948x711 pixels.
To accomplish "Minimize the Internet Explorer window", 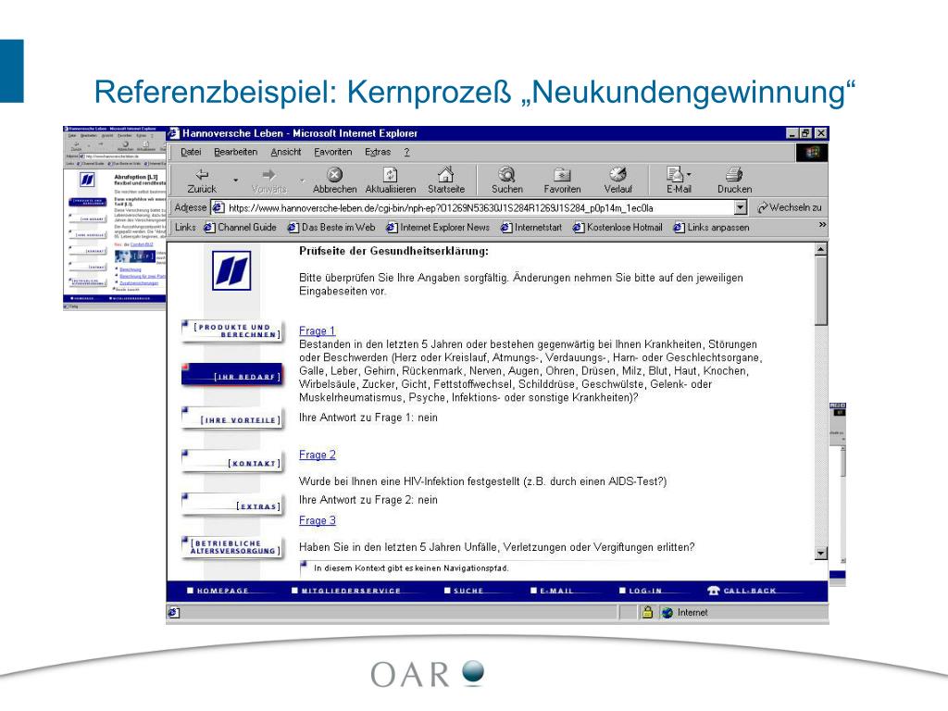I will pyautogui.click(x=792, y=133).
